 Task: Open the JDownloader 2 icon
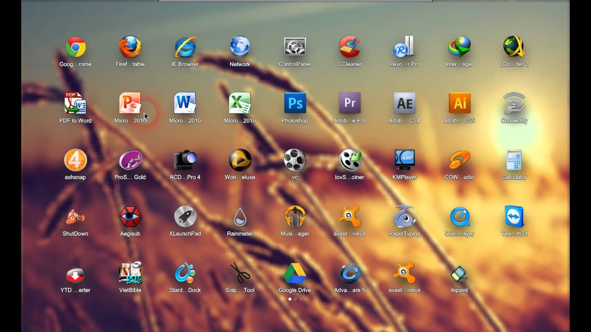pyautogui.click(x=514, y=47)
